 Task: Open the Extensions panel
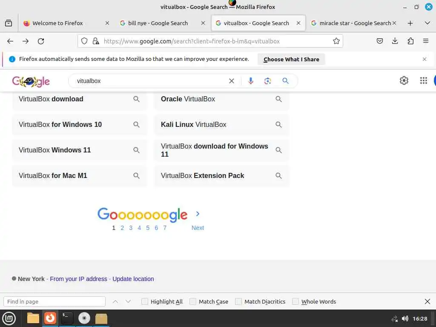tap(410, 41)
